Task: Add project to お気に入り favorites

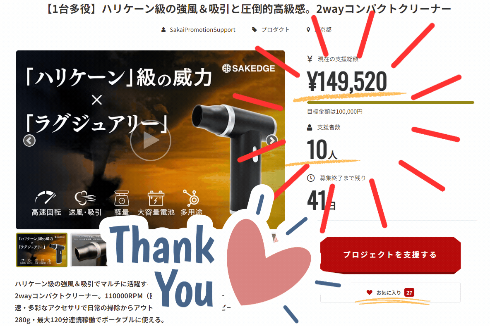Action: click(390, 293)
